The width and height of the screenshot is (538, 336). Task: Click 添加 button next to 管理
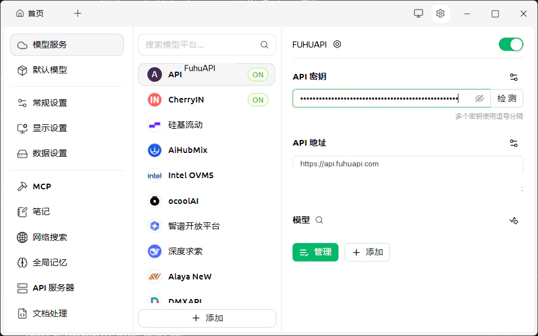(x=367, y=253)
